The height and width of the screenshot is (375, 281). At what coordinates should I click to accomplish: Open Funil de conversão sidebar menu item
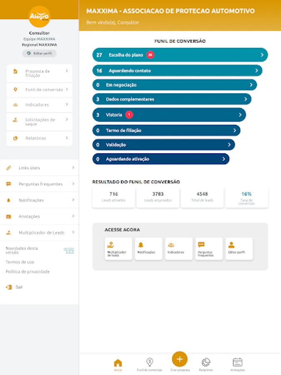pos(40,90)
